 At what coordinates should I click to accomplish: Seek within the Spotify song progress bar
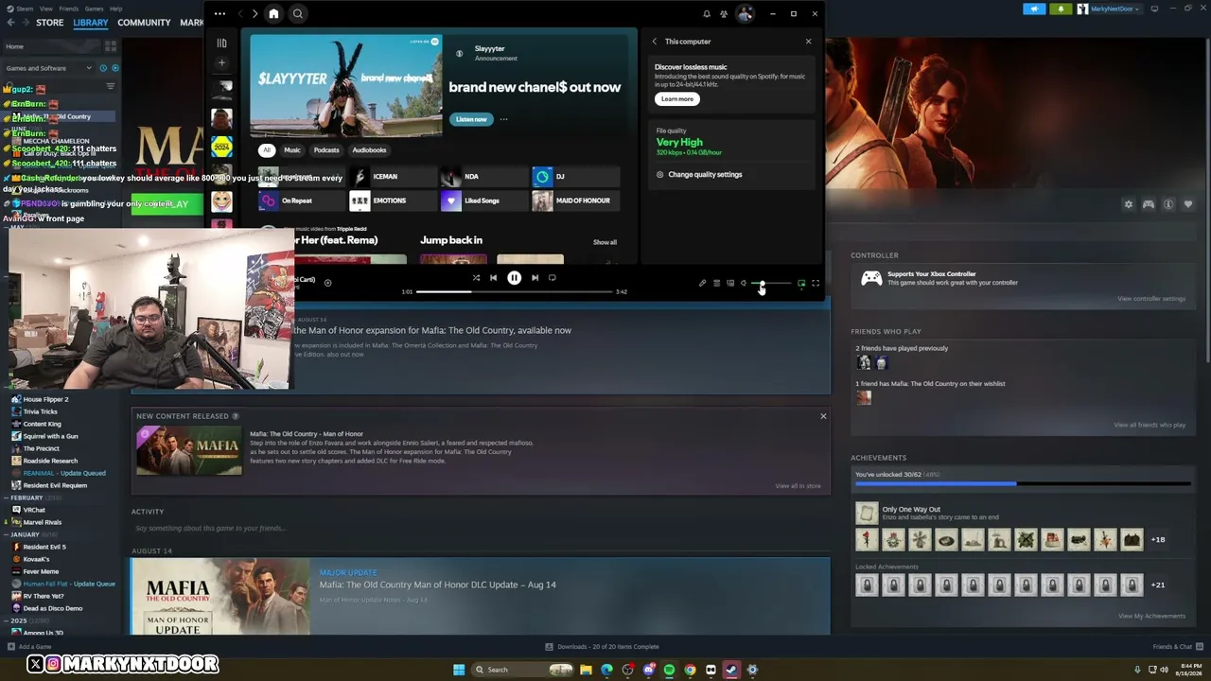(514, 291)
